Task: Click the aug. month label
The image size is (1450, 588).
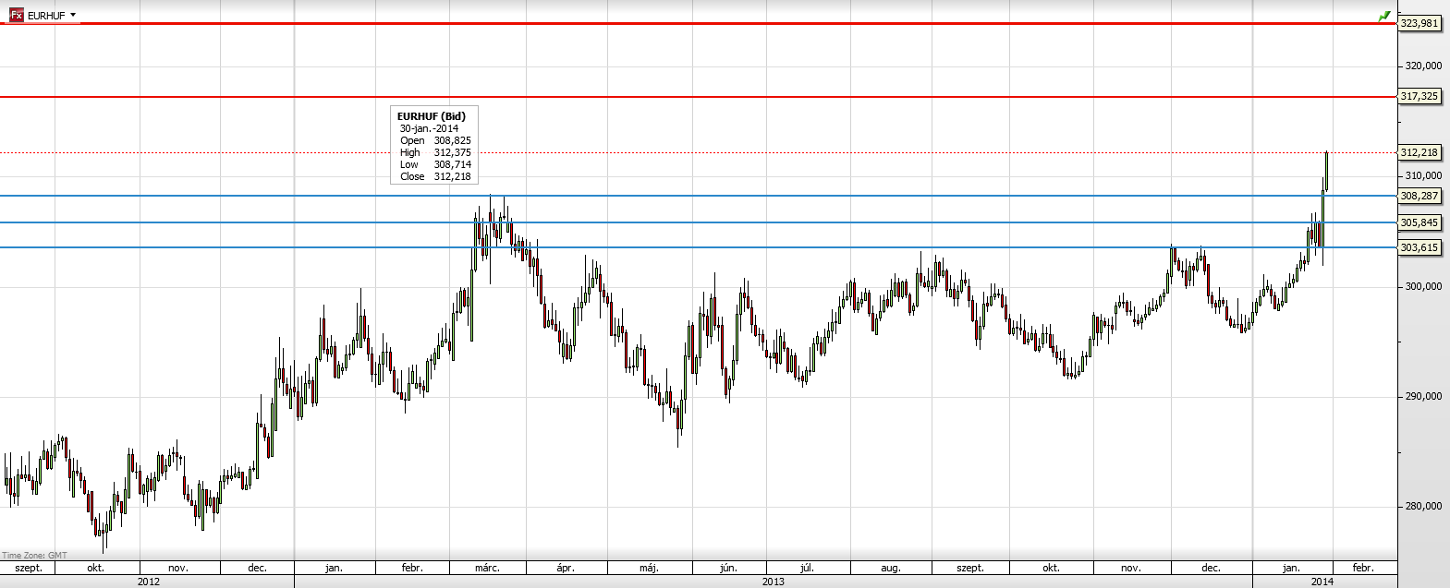Action: (x=890, y=568)
